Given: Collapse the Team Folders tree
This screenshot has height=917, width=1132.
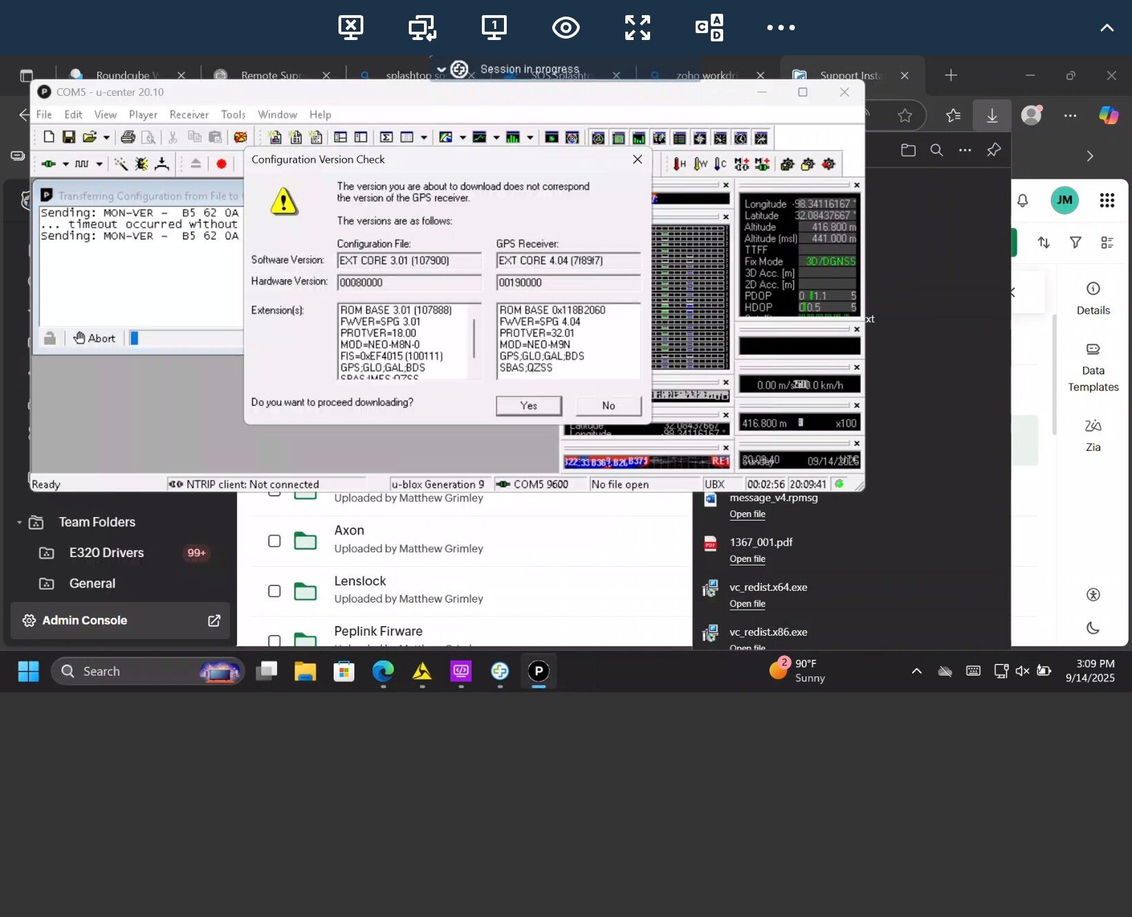Looking at the screenshot, I should 19,523.
